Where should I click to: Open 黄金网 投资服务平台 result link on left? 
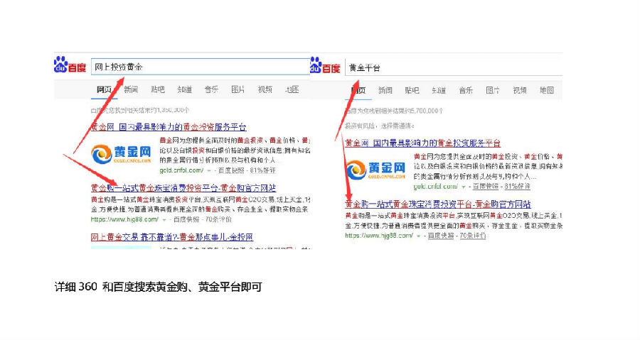(169, 127)
